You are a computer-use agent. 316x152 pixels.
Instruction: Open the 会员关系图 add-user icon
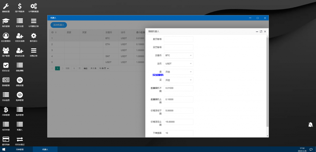click(x=20, y=36)
